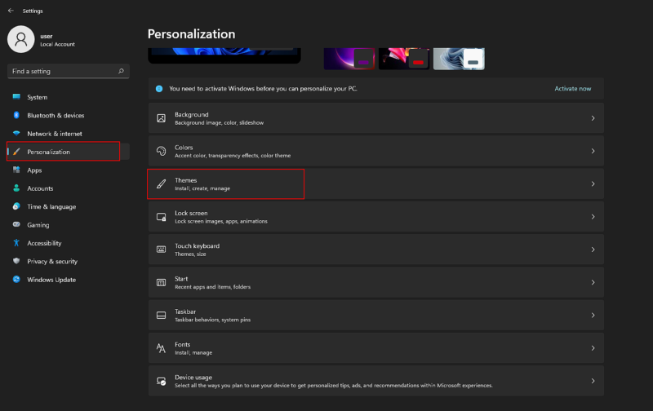Click the Themes brush icon in list
This screenshot has height=411, width=653.
coord(161,183)
